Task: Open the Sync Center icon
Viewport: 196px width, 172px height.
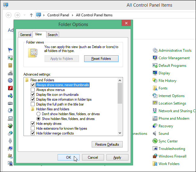Action: [x=155, y=141]
